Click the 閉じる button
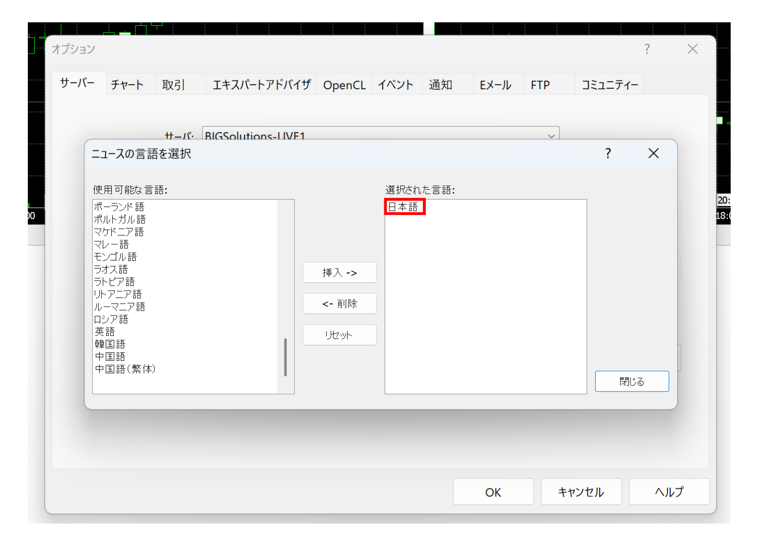 pyautogui.click(x=631, y=381)
